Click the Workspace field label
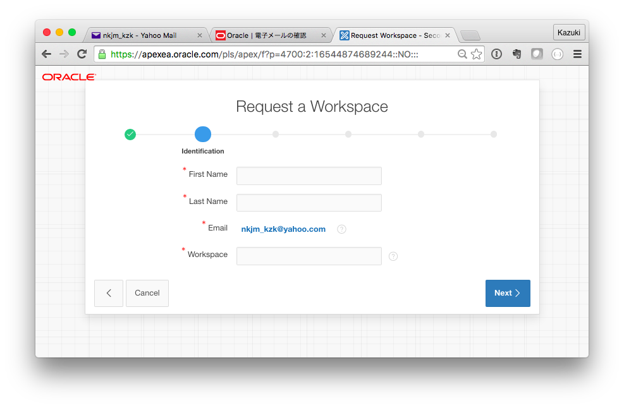Image resolution: width=624 pixels, height=408 pixels. (x=207, y=255)
